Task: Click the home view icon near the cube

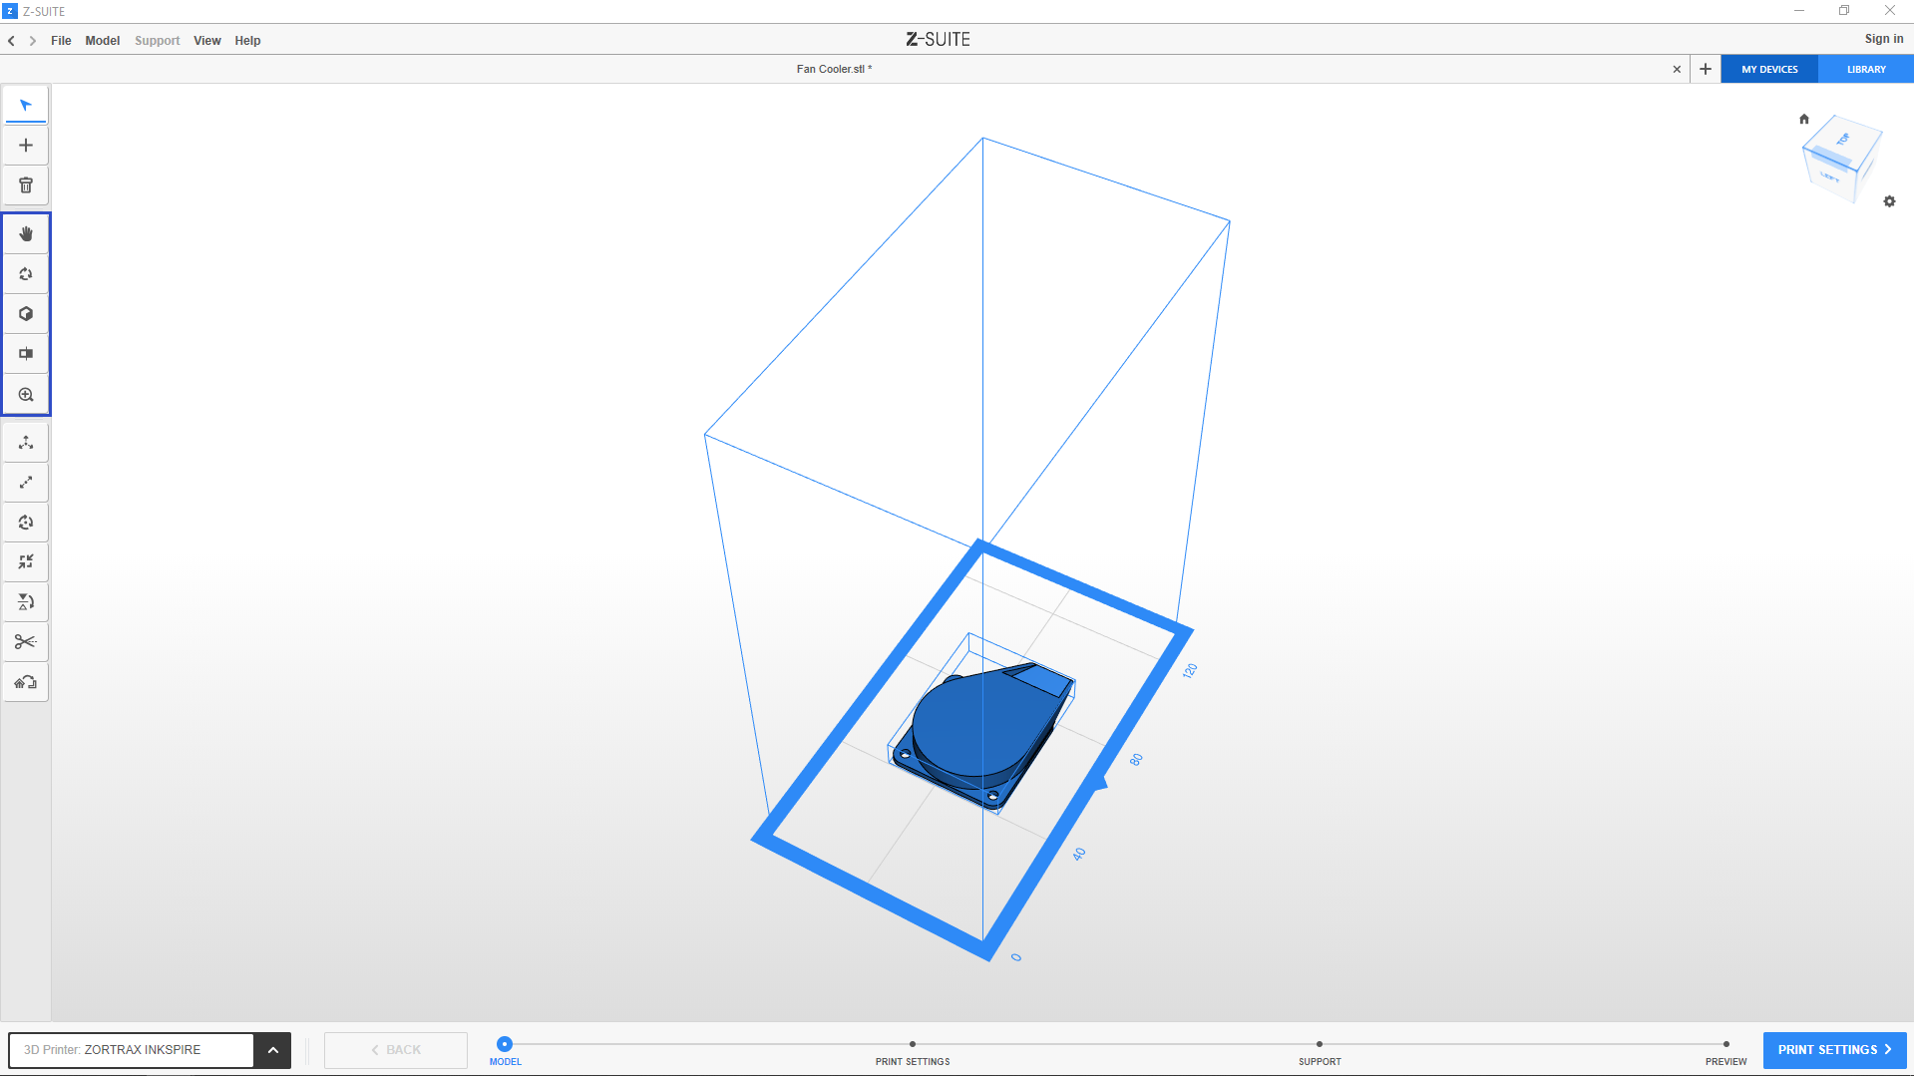Action: (x=1803, y=119)
